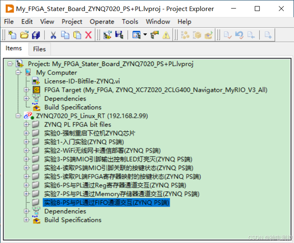Screen dimensions: 294x243
Task: Expand the 实验7 Memory folder
Action: coord(26,194)
